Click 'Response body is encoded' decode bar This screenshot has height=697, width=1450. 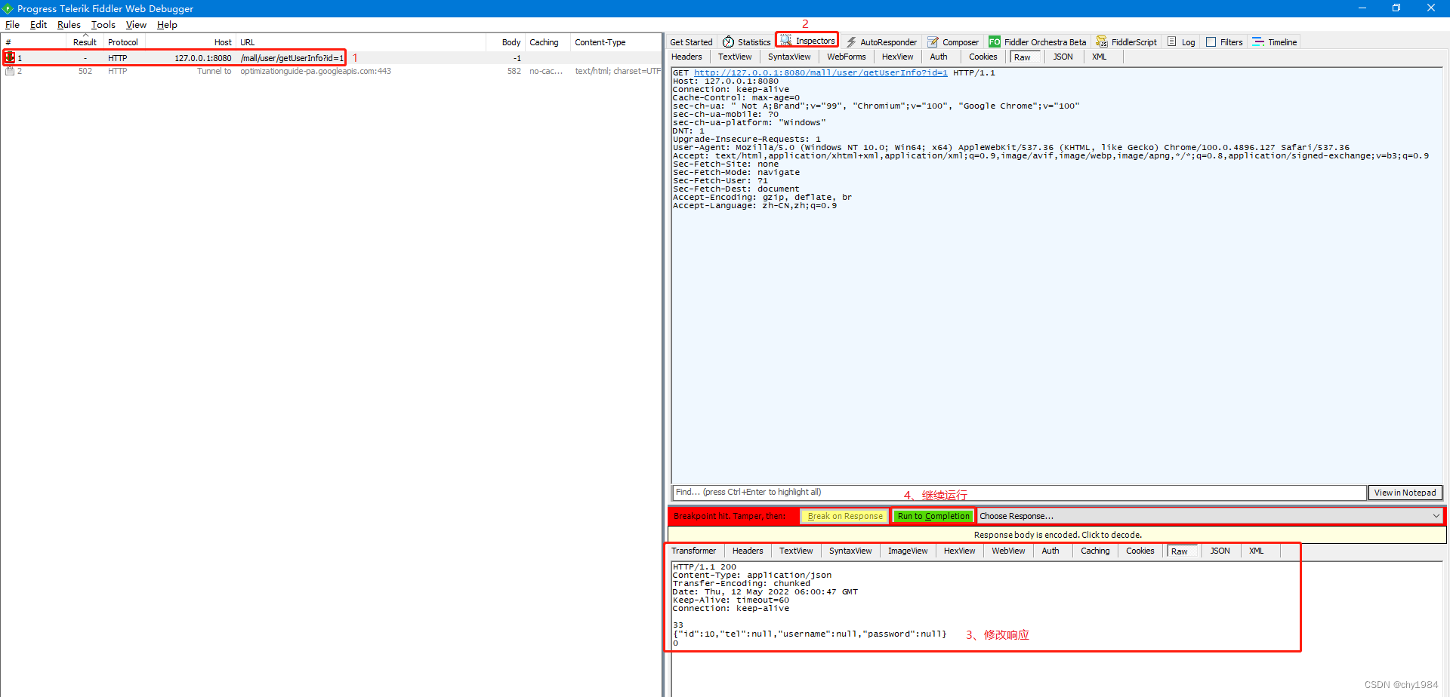click(1057, 535)
